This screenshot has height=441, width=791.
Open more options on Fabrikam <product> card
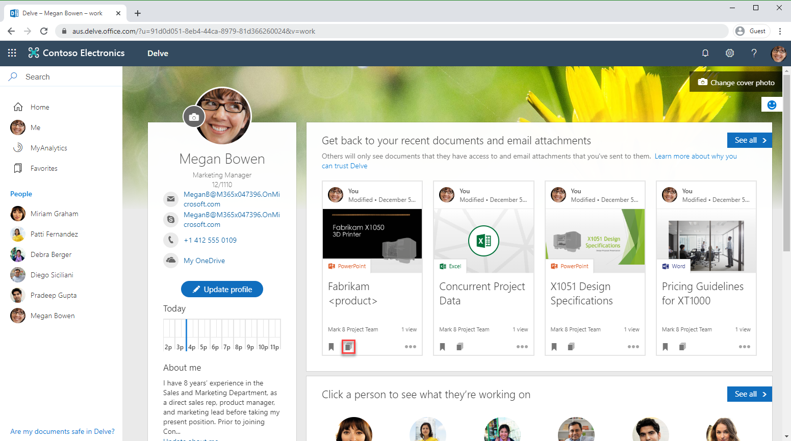411,347
